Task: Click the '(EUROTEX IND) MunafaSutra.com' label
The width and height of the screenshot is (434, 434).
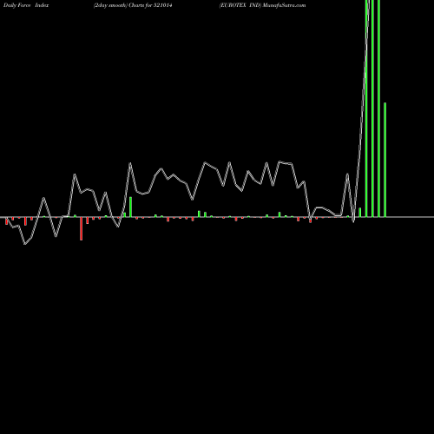Action: point(262,5)
